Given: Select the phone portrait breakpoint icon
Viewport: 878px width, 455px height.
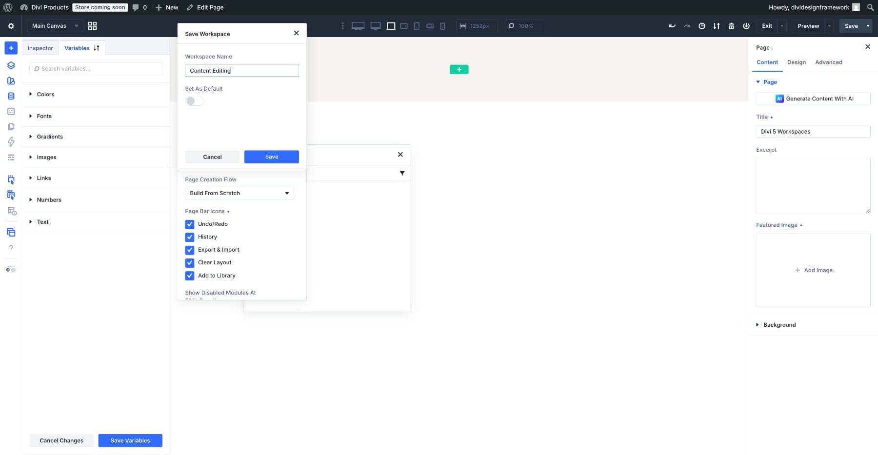Looking at the screenshot, I should [x=442, y=26].
